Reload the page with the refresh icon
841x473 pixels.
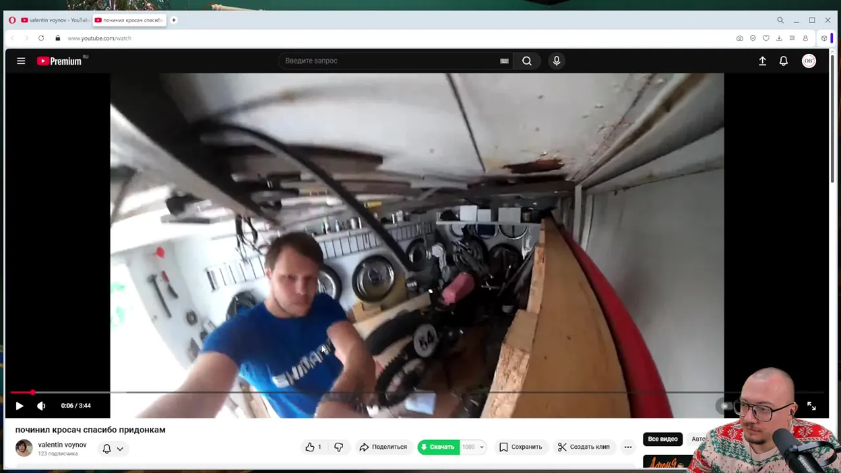click(41, 38)
